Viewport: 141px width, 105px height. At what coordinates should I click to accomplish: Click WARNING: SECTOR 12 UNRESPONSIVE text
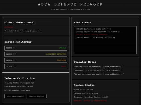pyautogui.click(x=90, y=101)
